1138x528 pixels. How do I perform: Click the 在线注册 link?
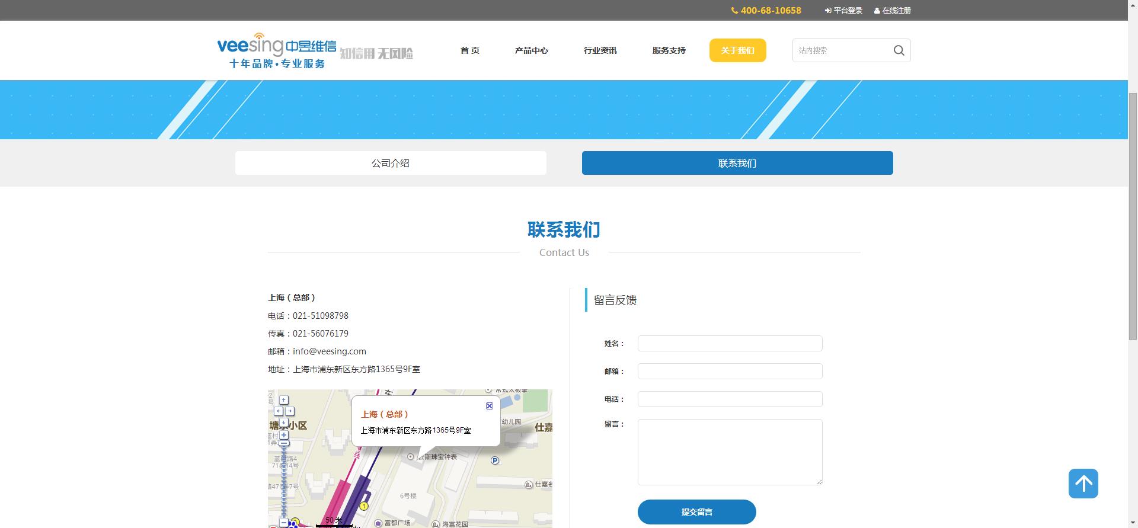tap(893, 11)
